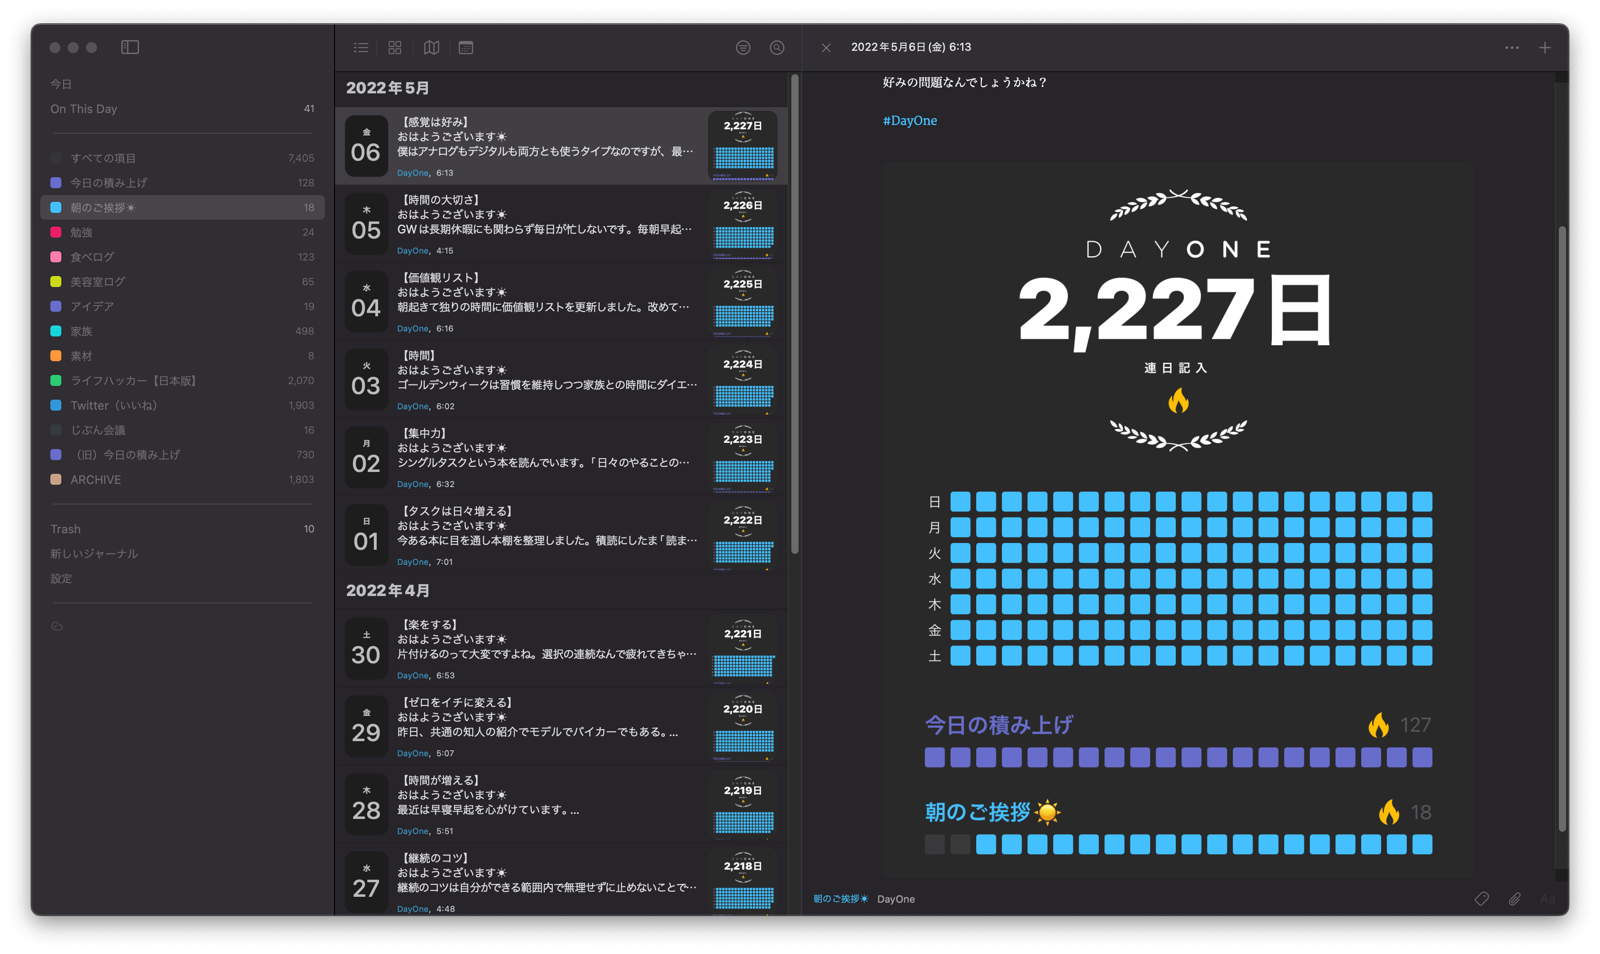The height and width of the screenshot is (954, 1600).
Task: Open the April 30 entry 【楽をする】
Action: click(x=561, y=649)
